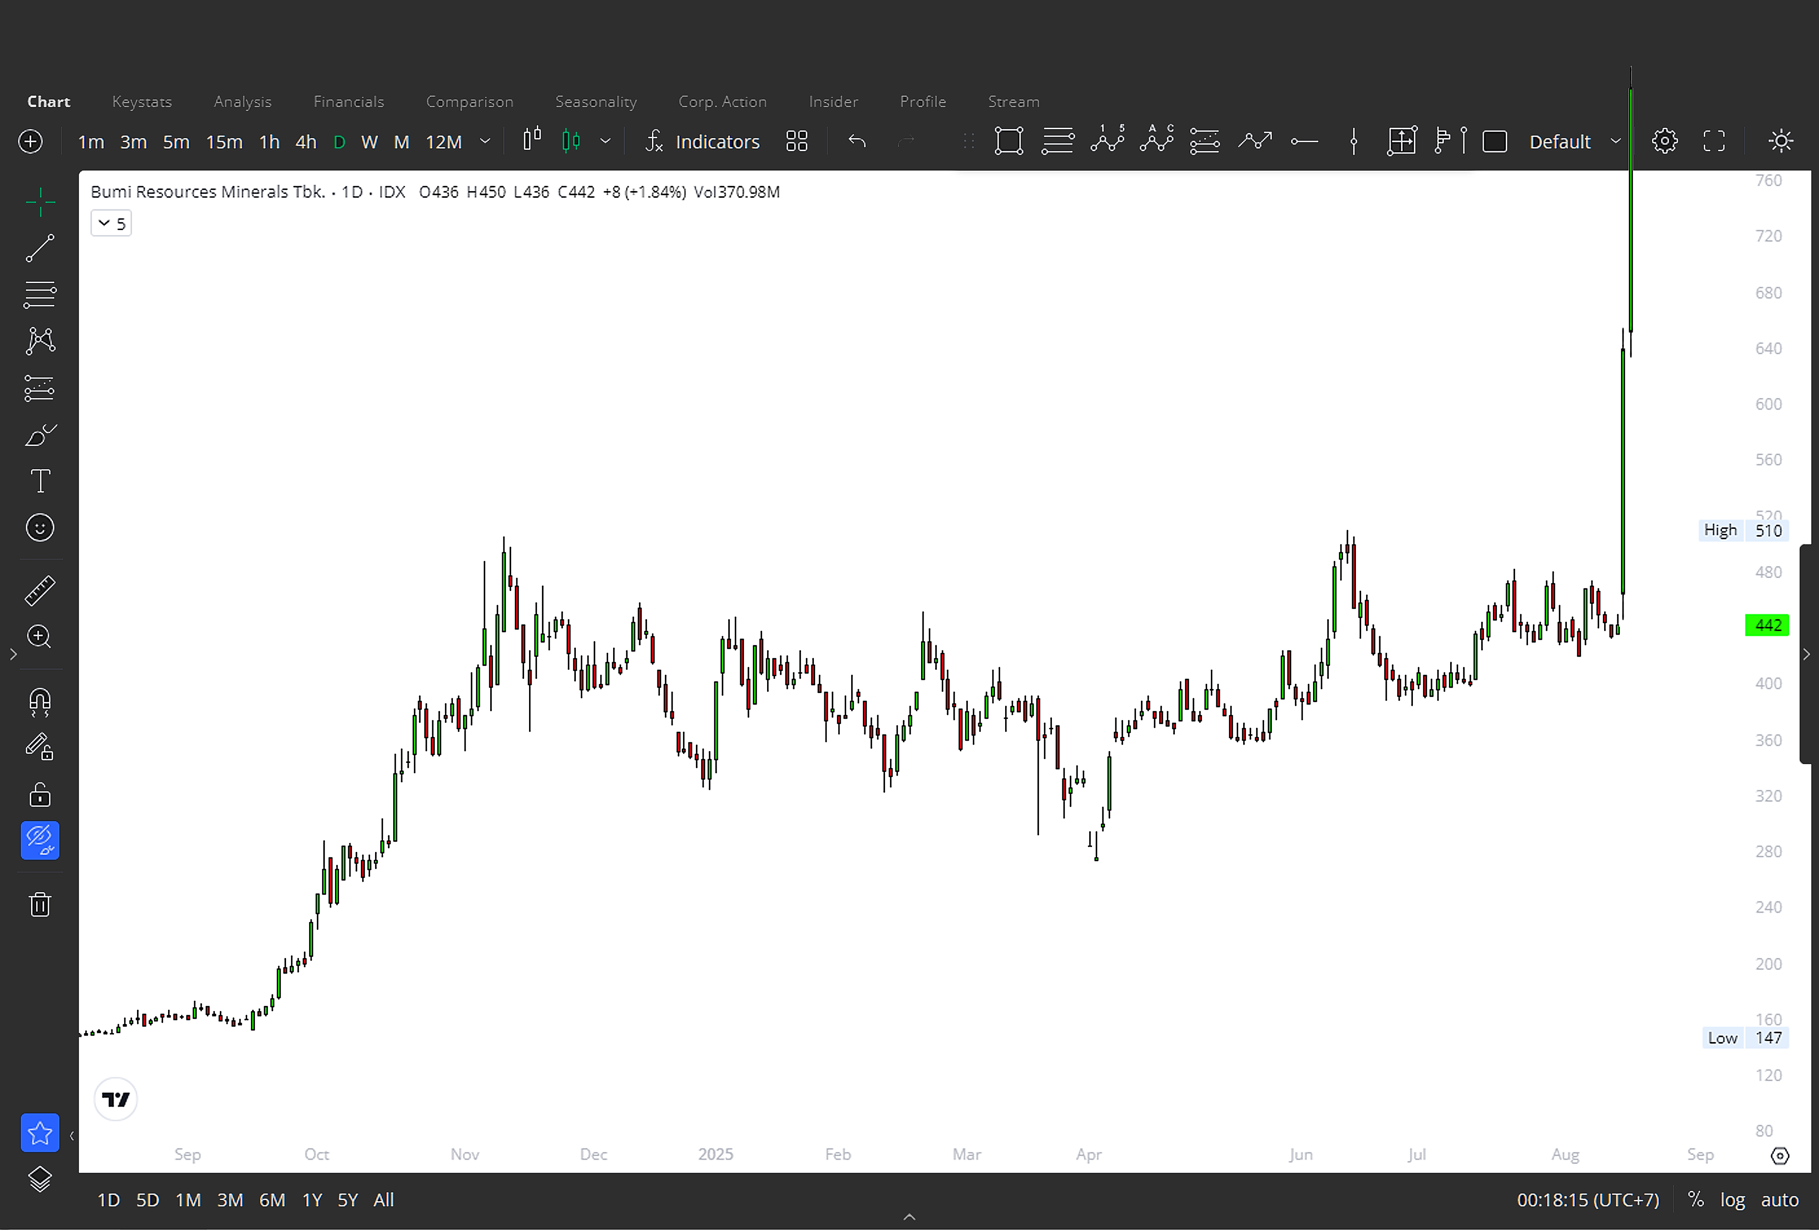
Task: Open the Seasonality tab
Action: pyautogui.click(x=596, y=102)
